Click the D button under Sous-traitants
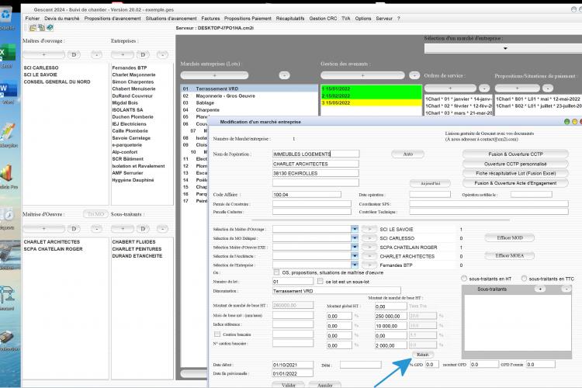Viewport: 582px width, 388px height. pos(143,229)
